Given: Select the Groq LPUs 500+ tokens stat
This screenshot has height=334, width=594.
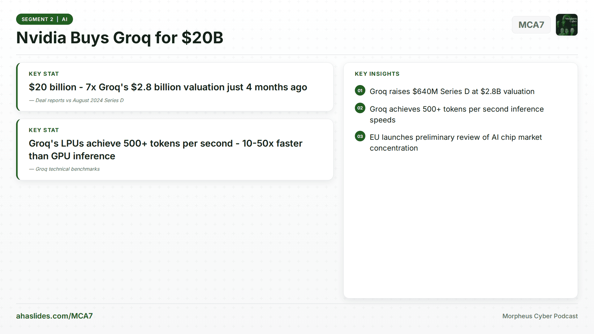Looking at the screenshot, I should coord(166,150).
